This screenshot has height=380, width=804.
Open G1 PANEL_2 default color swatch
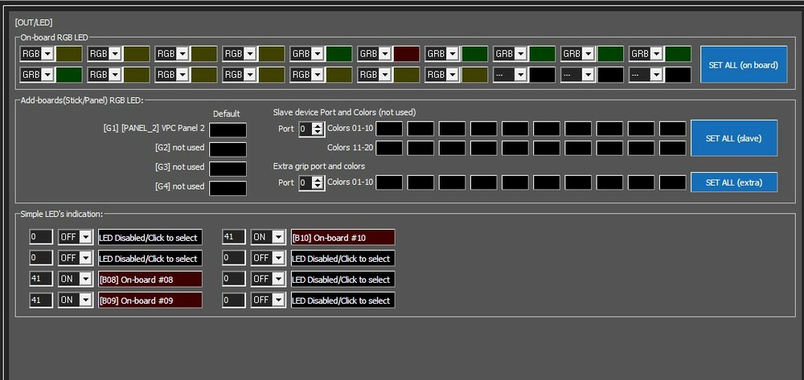pyautogui.click(x=228, y=129)
